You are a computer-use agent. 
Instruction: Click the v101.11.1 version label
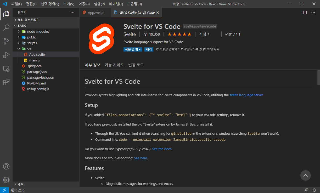[233, 34]
